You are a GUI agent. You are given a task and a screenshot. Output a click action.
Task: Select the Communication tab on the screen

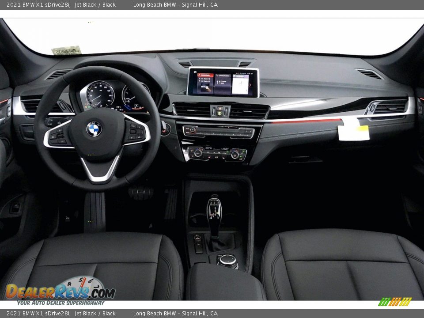pyautogui.click(x=221, y=75)
